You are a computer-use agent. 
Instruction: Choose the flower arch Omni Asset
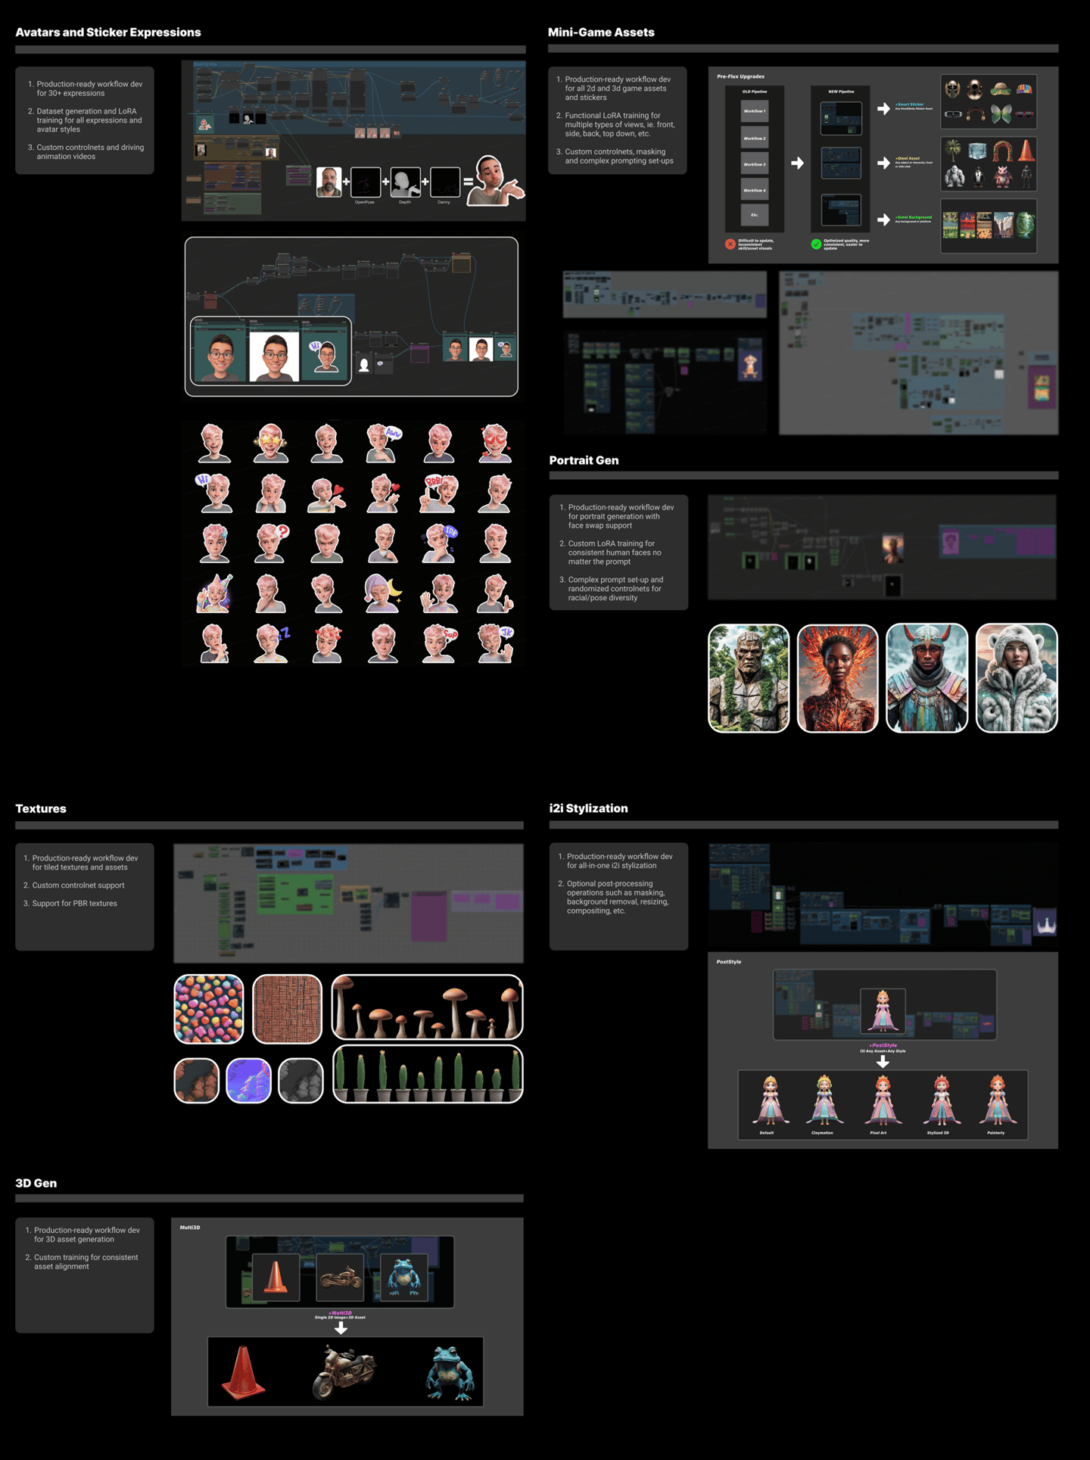point(1002,151)
